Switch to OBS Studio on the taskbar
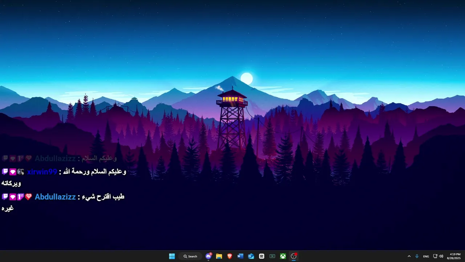The height and width of the screenshot is (262, 465). 294,256
